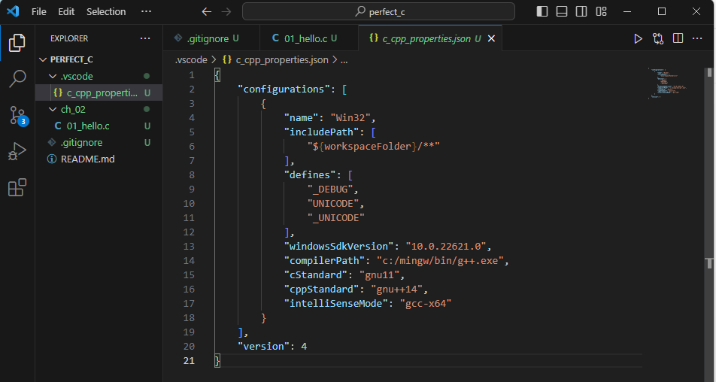The image size is (716, 382).
Task: Click the "gnu++14" cppStandard value
Action: pyautogui.click(x=396, y=289)
